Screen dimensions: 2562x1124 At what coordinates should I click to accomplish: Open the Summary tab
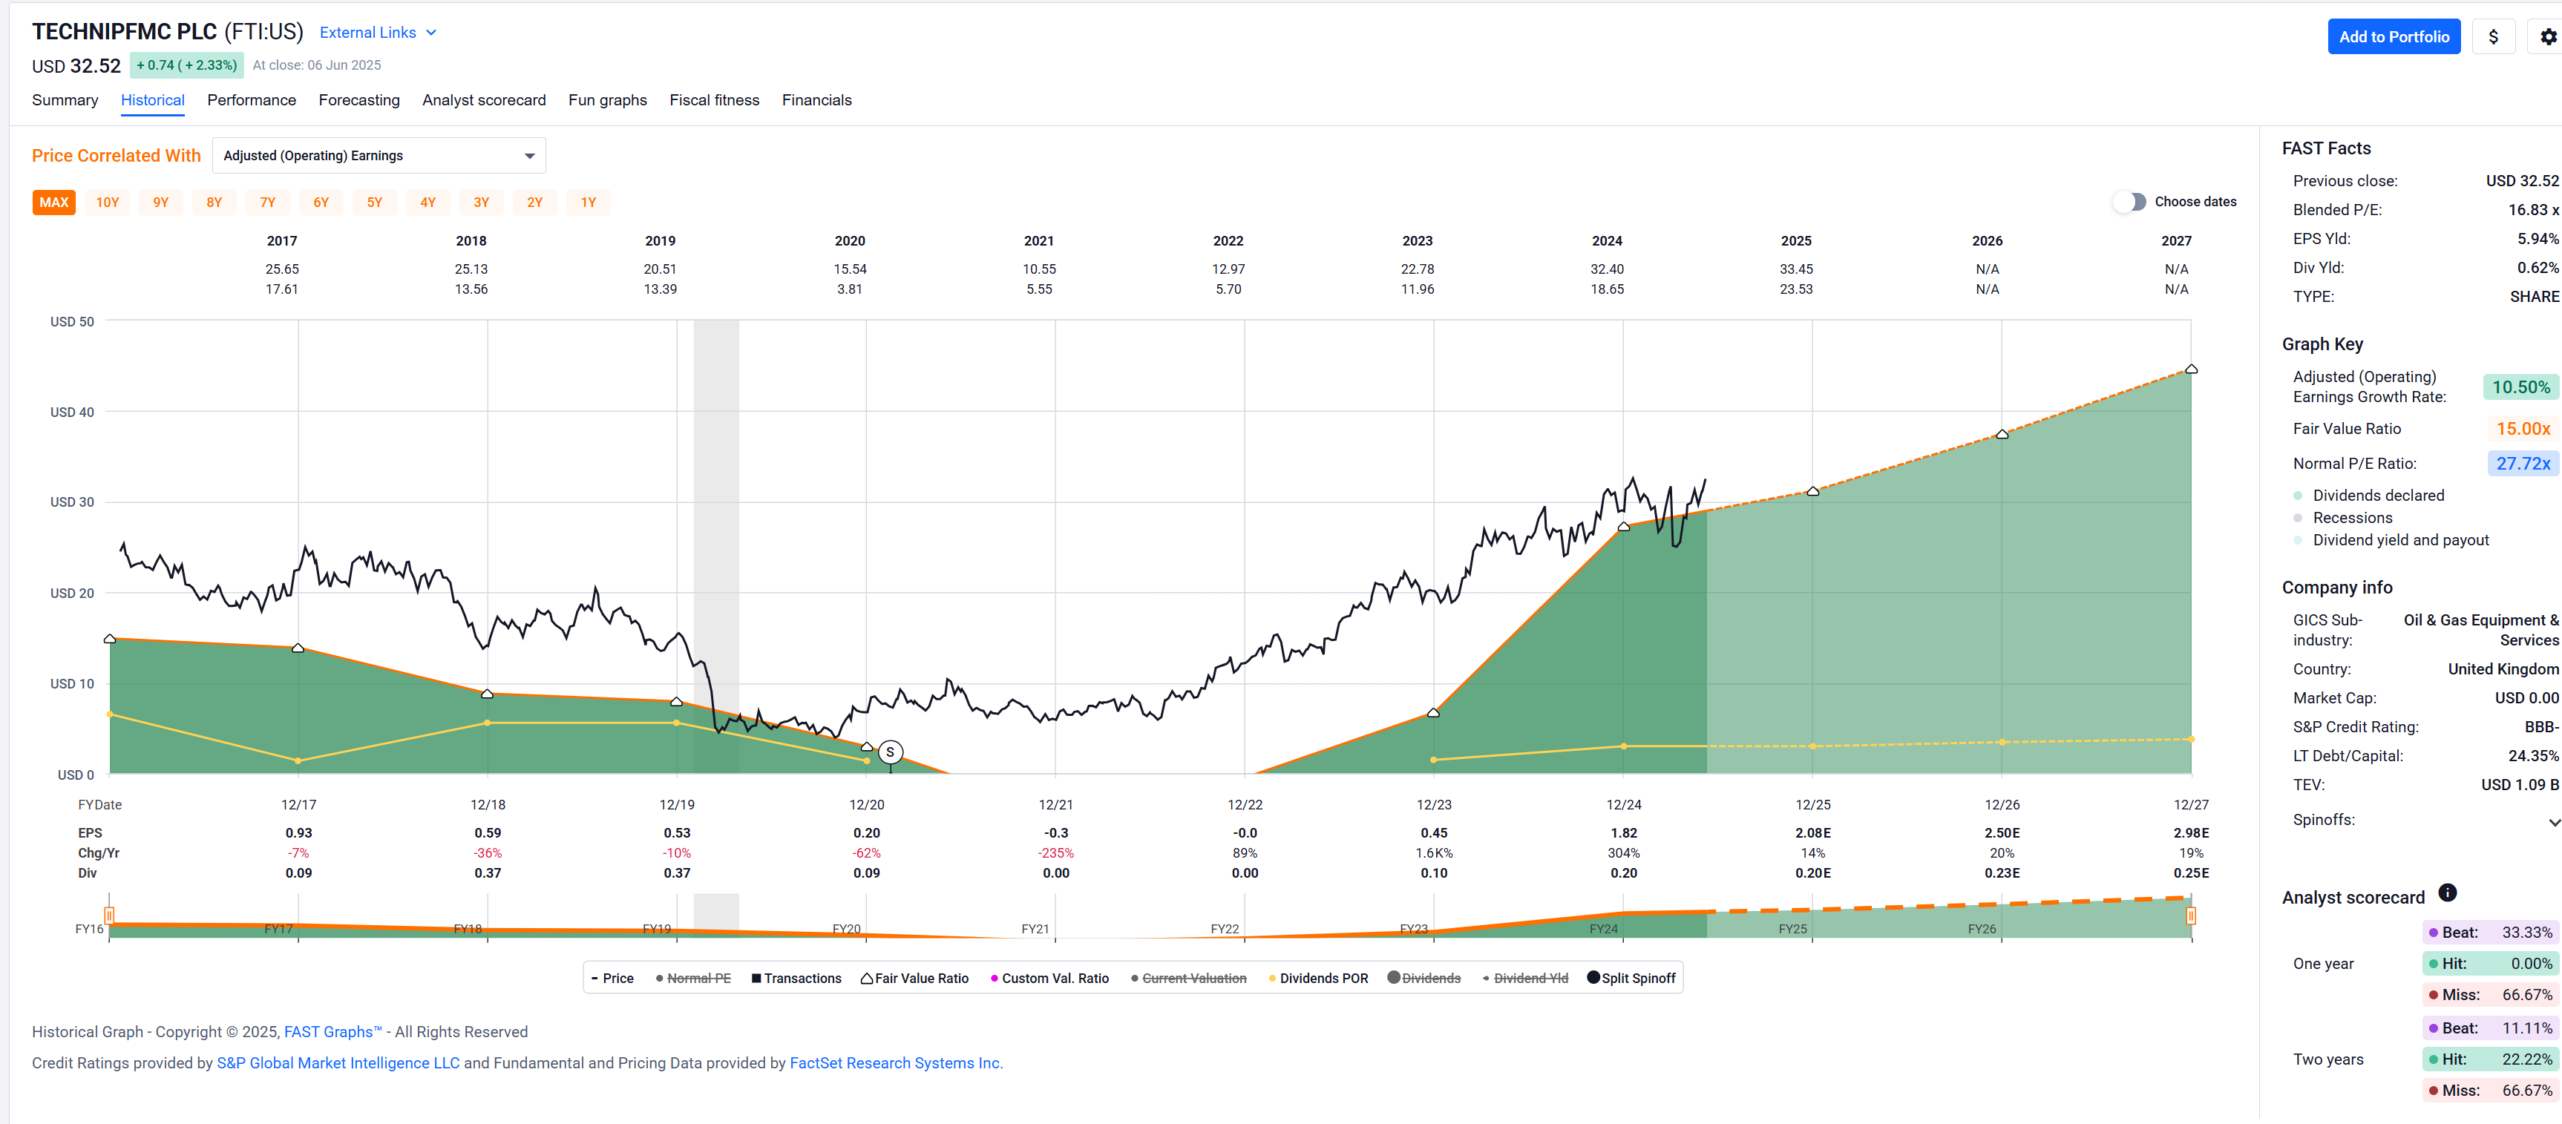[x=65, y=100]
